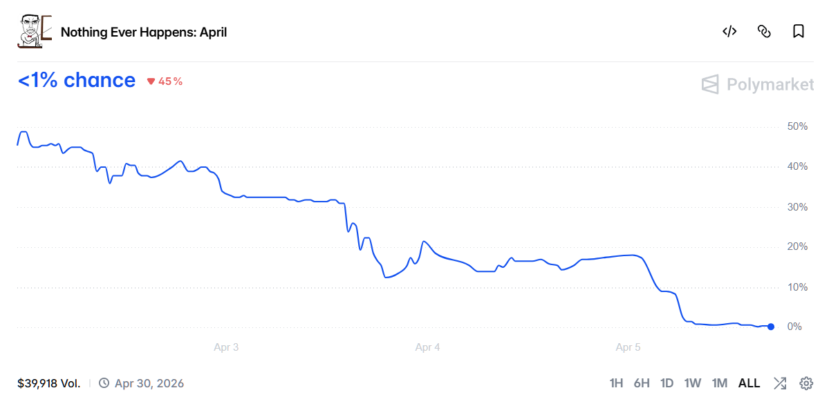Click the '<1% chance' heading
This screenshot has height=397, width=820.
[x=77, y=81]
